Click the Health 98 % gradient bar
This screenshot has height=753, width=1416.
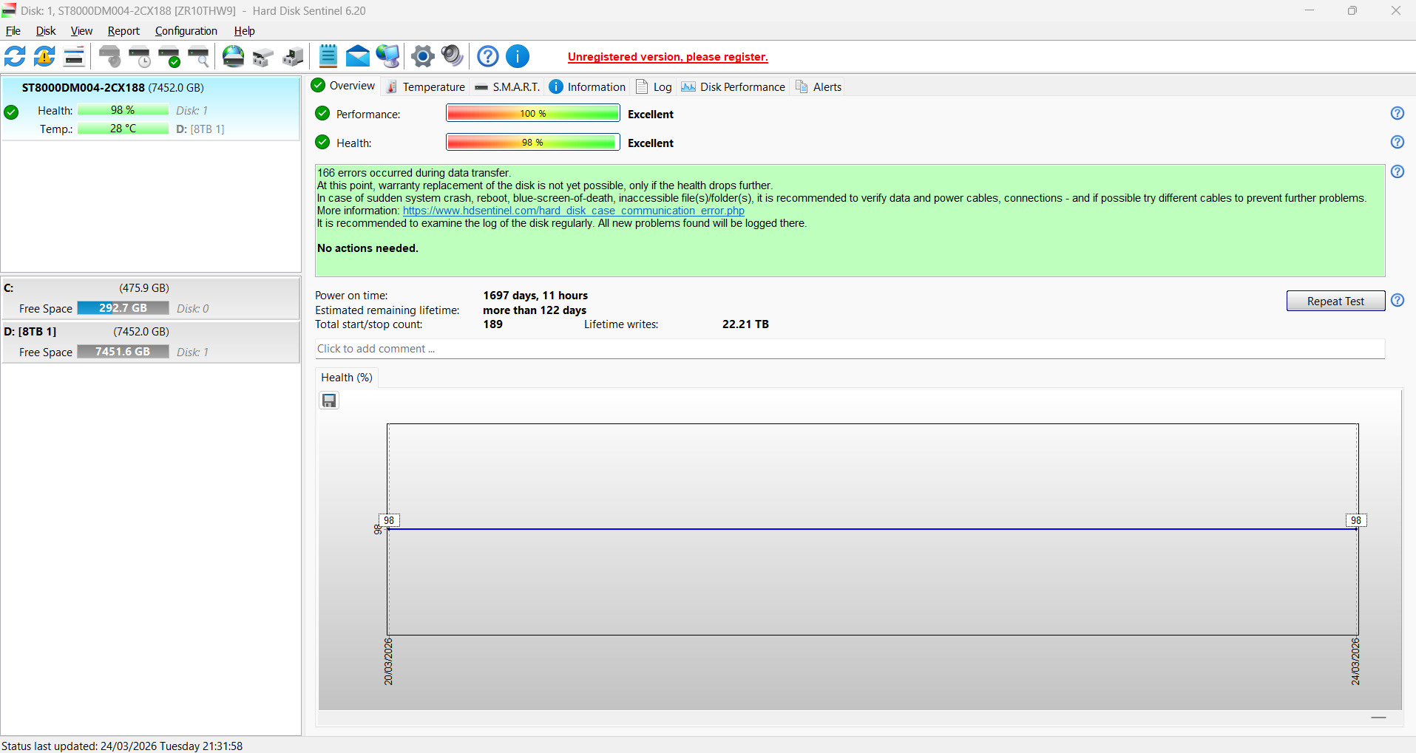click(x=532, y=142)
